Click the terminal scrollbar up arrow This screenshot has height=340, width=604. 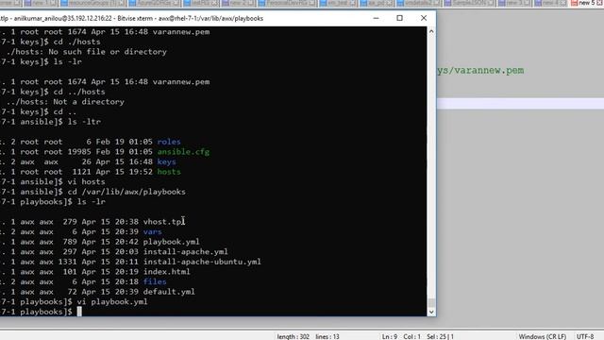pos(431,31)
